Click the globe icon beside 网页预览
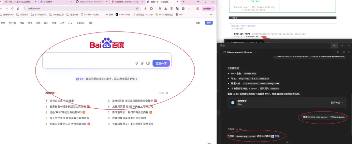352x144 pixels. (x=233, y=103)
